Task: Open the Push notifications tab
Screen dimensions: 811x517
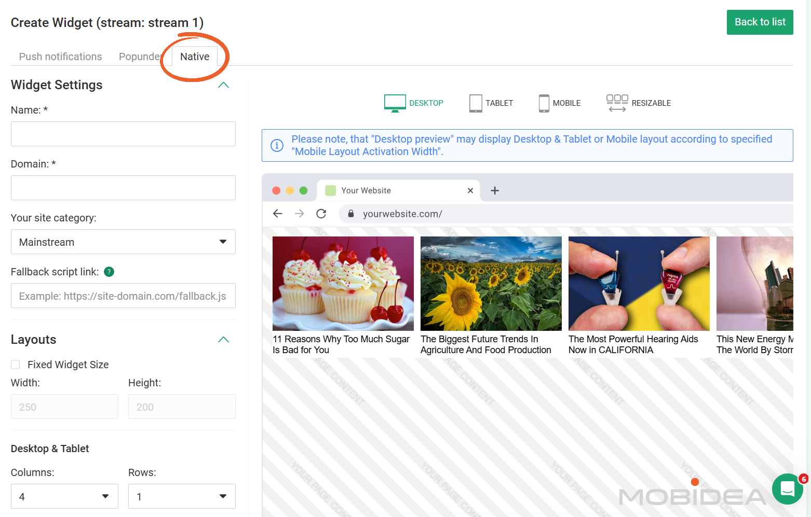Action: point(61,57)
